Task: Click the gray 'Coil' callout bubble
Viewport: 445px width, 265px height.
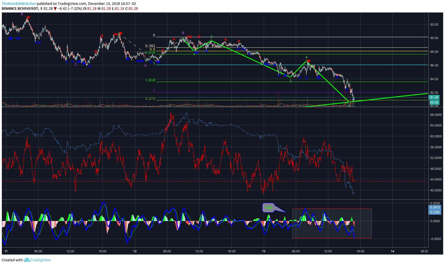Action: (269, 208)
